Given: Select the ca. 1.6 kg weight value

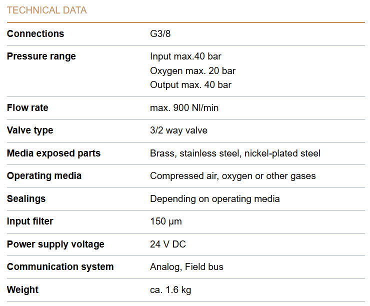Looking at the screenshot, I should pos(170,290).
